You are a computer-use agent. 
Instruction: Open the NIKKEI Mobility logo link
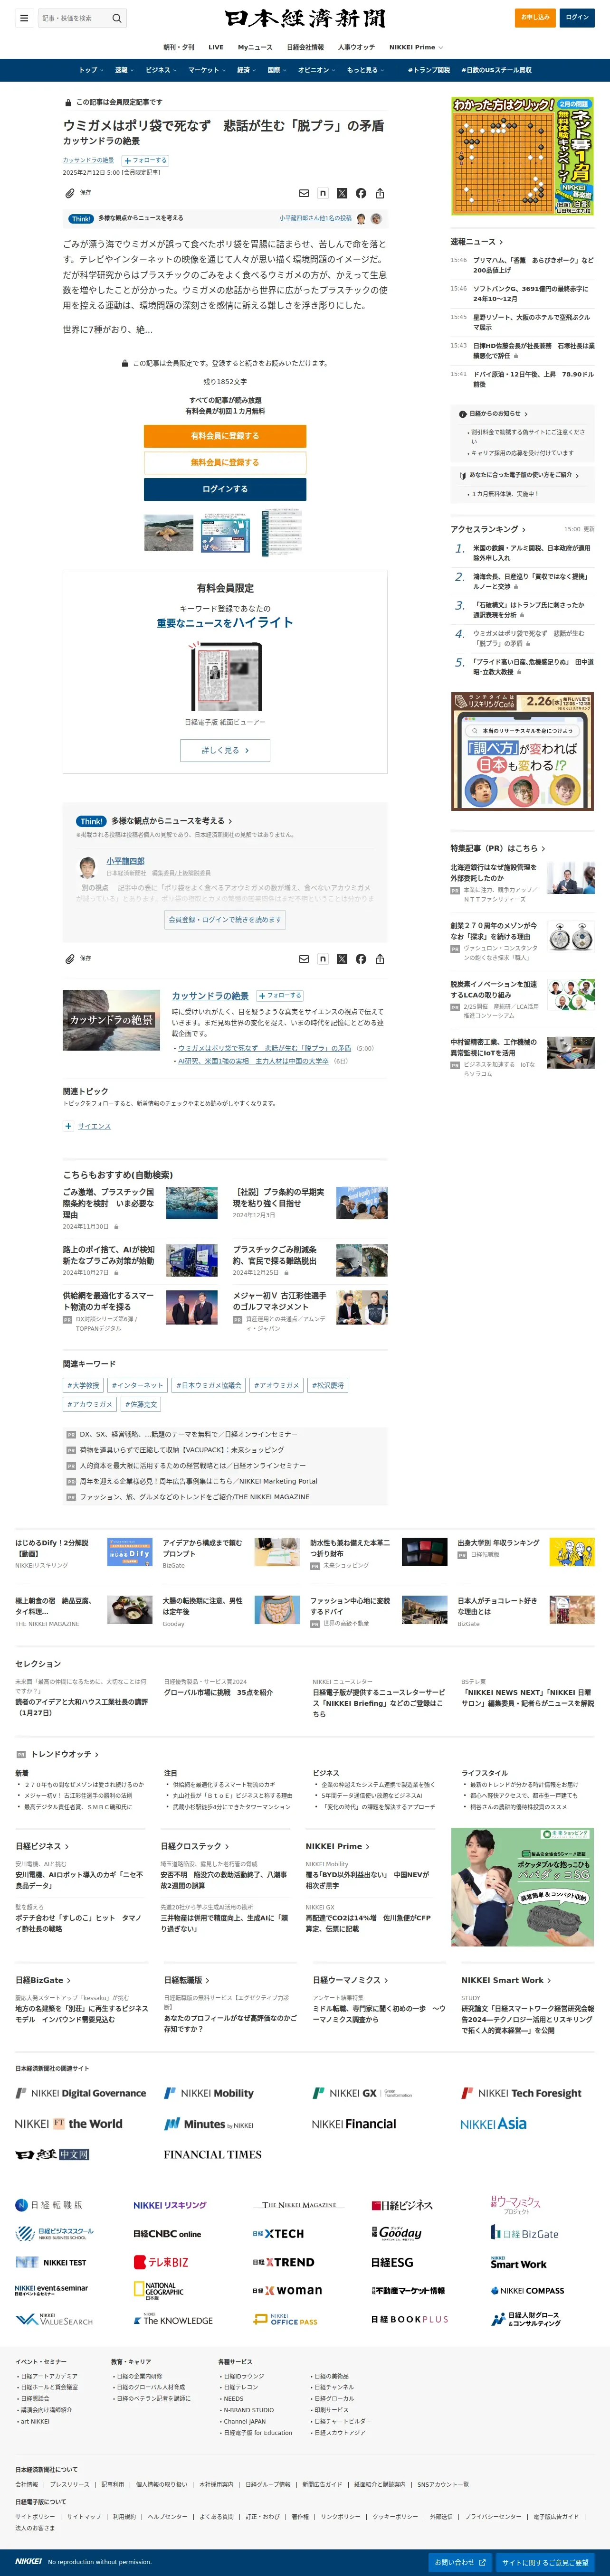[x=209, y=2092]
